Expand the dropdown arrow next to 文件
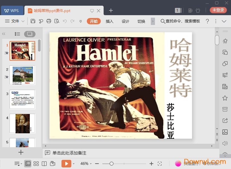 coord(23,21)
